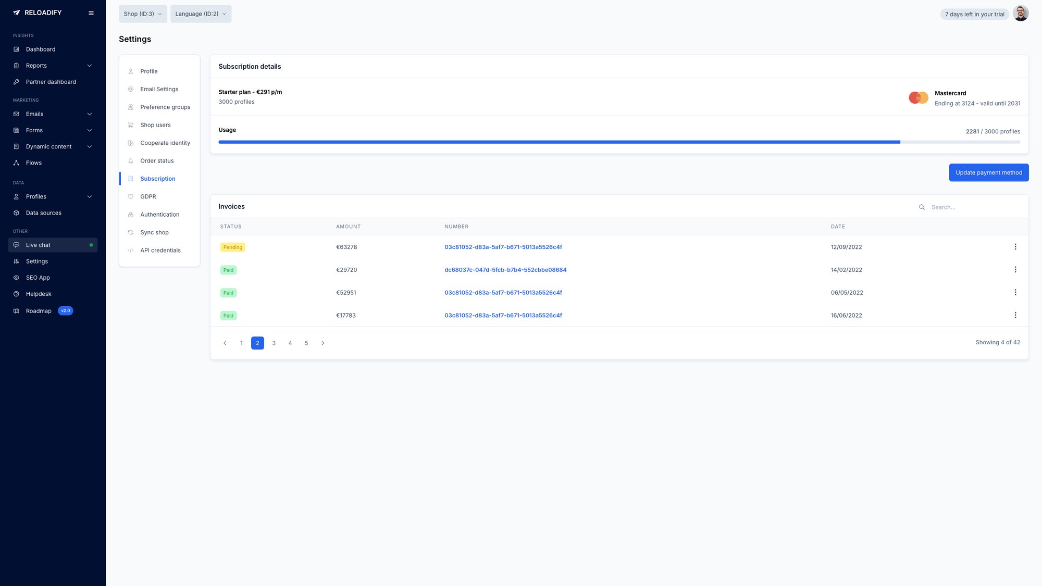
Task: Switch to the GDPR settings tab
Action: click(x=148, y=196)
